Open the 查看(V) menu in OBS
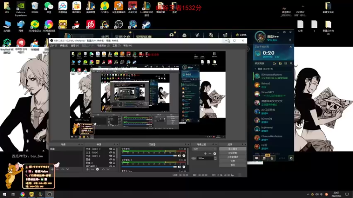Viewport: 353px width, 198px height. pyautogui.click(x=75, y=46)
